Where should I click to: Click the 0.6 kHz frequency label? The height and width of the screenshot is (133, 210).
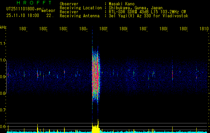3,126
